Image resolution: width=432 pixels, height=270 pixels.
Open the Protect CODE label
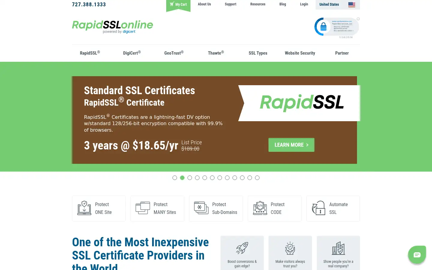coord(277,208)
